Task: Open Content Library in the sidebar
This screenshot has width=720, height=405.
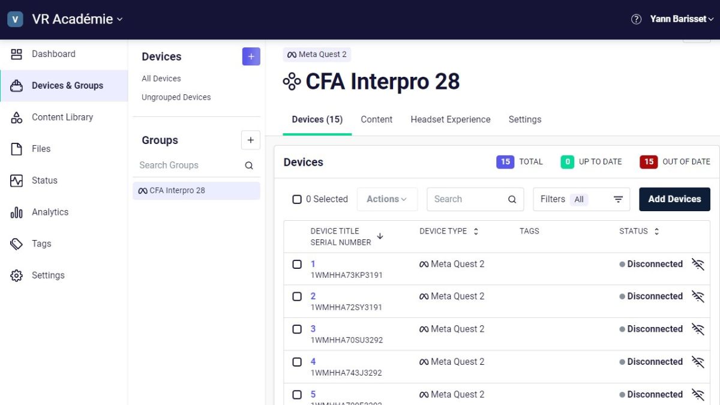Action: point(62,118)
